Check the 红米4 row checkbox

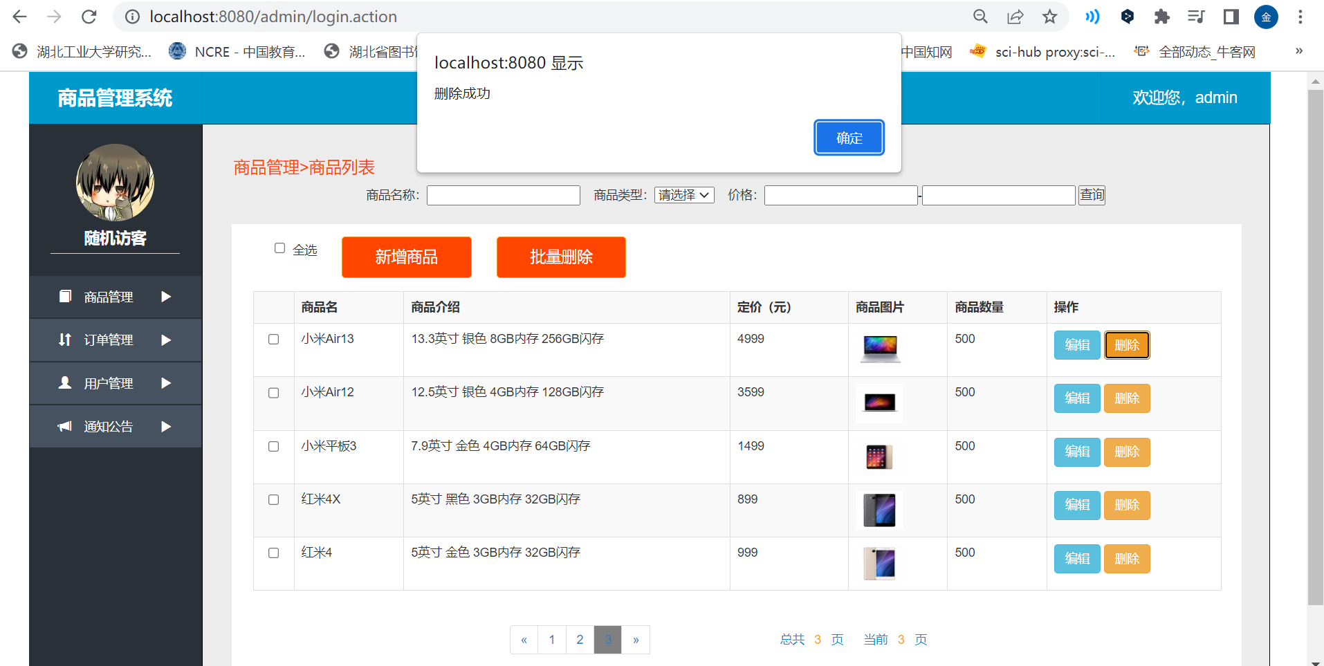tap(274, 553)
